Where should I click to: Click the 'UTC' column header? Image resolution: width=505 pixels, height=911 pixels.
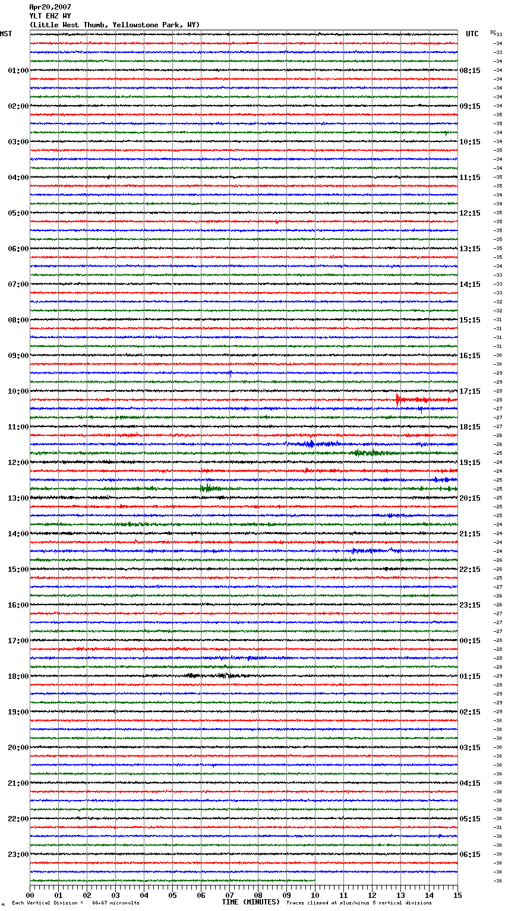tap(472, 34)
